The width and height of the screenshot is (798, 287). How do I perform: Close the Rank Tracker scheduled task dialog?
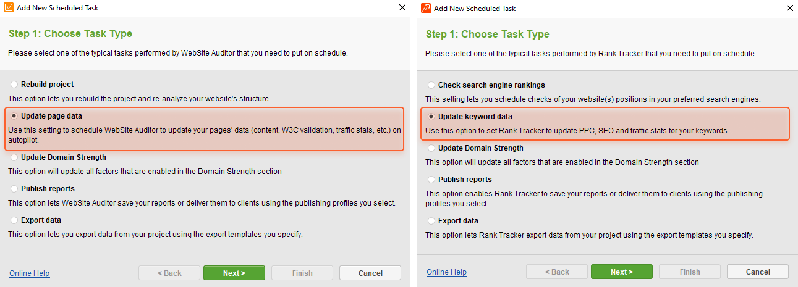[x=790, y=8]
